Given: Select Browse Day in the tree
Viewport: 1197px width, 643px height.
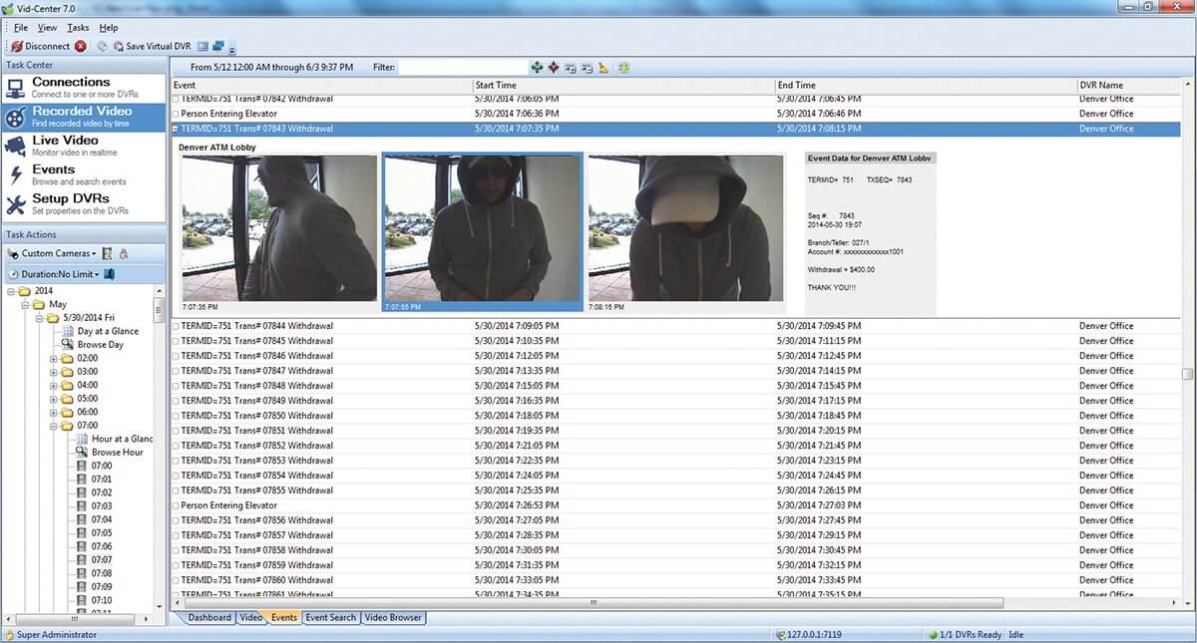Looking at the screenshot, I should (x=101, y=345).
